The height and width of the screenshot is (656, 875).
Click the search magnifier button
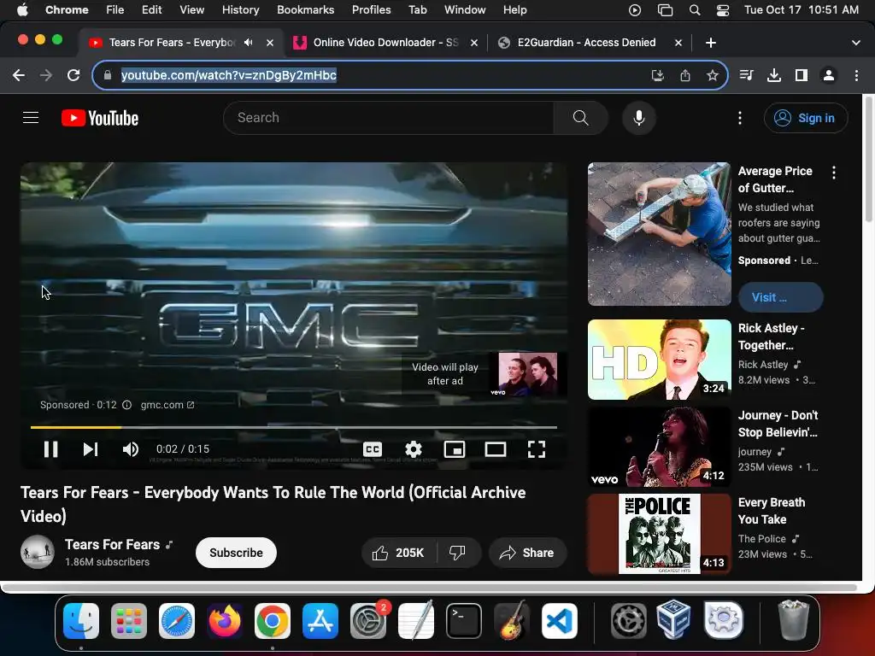coord(580,118)
